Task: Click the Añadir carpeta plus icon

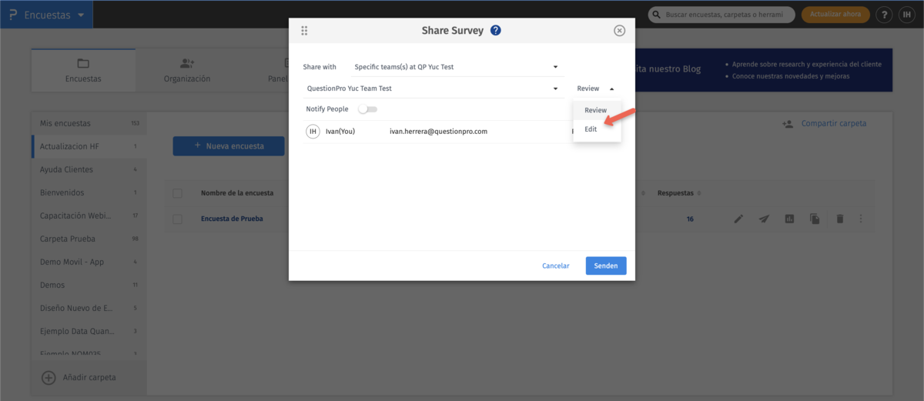Action: pos(49,377)
